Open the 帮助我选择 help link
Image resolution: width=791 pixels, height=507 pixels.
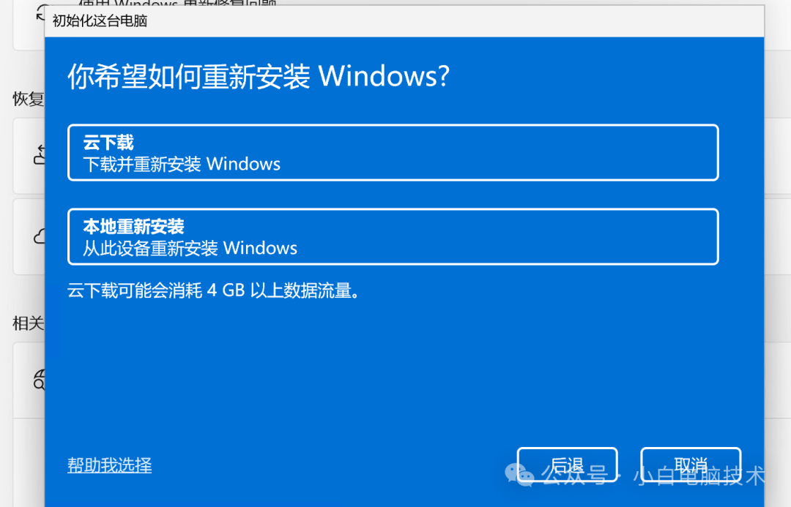109,465
